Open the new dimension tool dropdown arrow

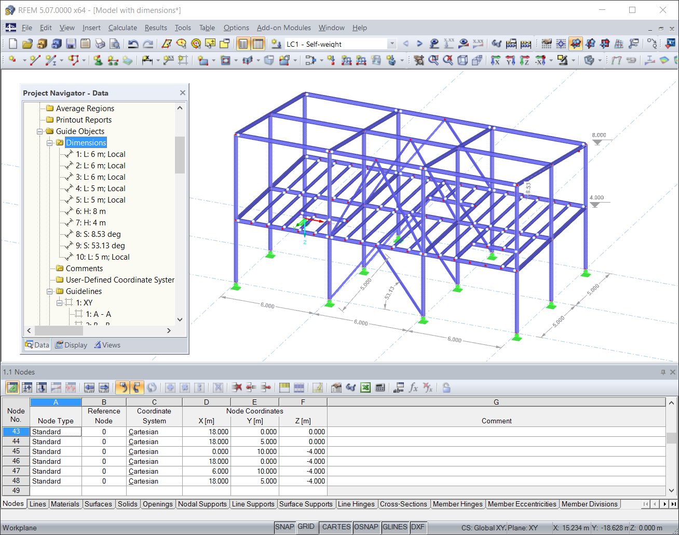(x=158, y=61)
